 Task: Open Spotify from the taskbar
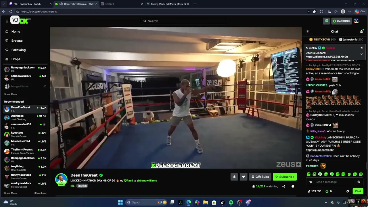click(231, 202)
